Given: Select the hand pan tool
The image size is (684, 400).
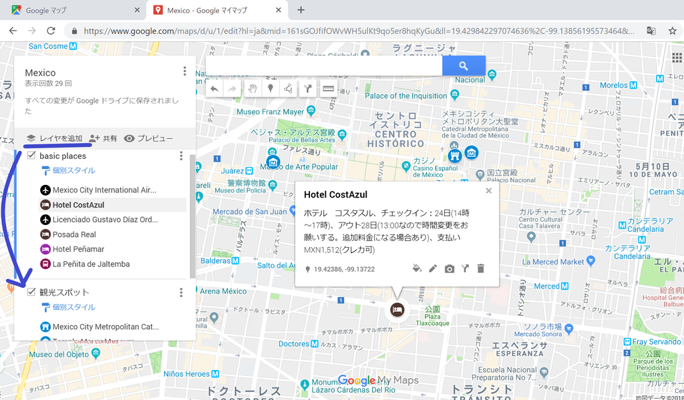Looking at the screenshot, I should [x=252, y=89].
